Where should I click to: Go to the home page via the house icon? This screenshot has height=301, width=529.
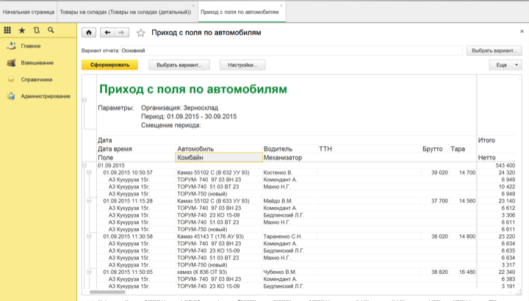pos(89,33)
